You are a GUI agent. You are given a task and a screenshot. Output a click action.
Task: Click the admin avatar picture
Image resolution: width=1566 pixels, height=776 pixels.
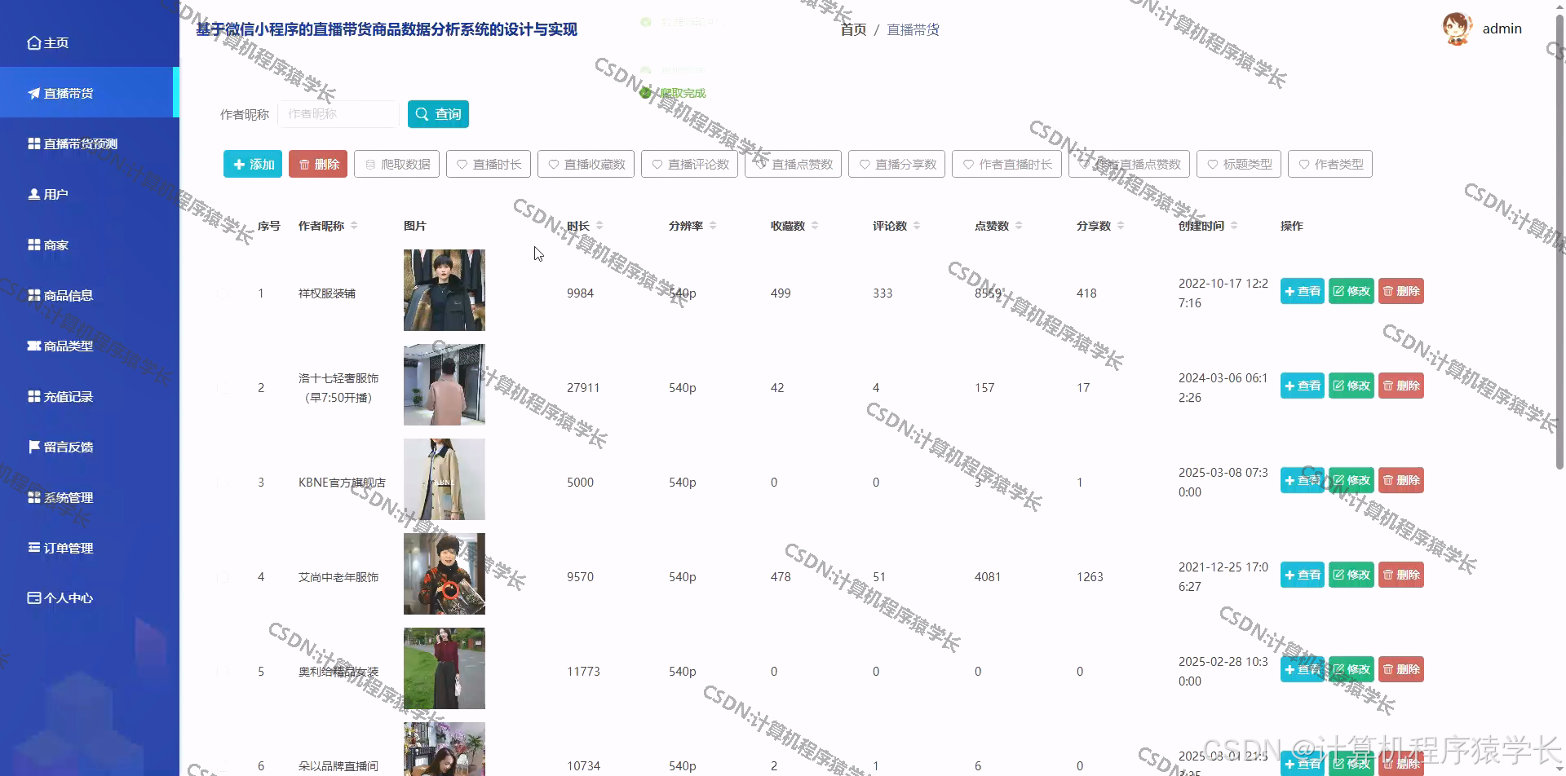pyautogui.click(x=1457, y=29)
